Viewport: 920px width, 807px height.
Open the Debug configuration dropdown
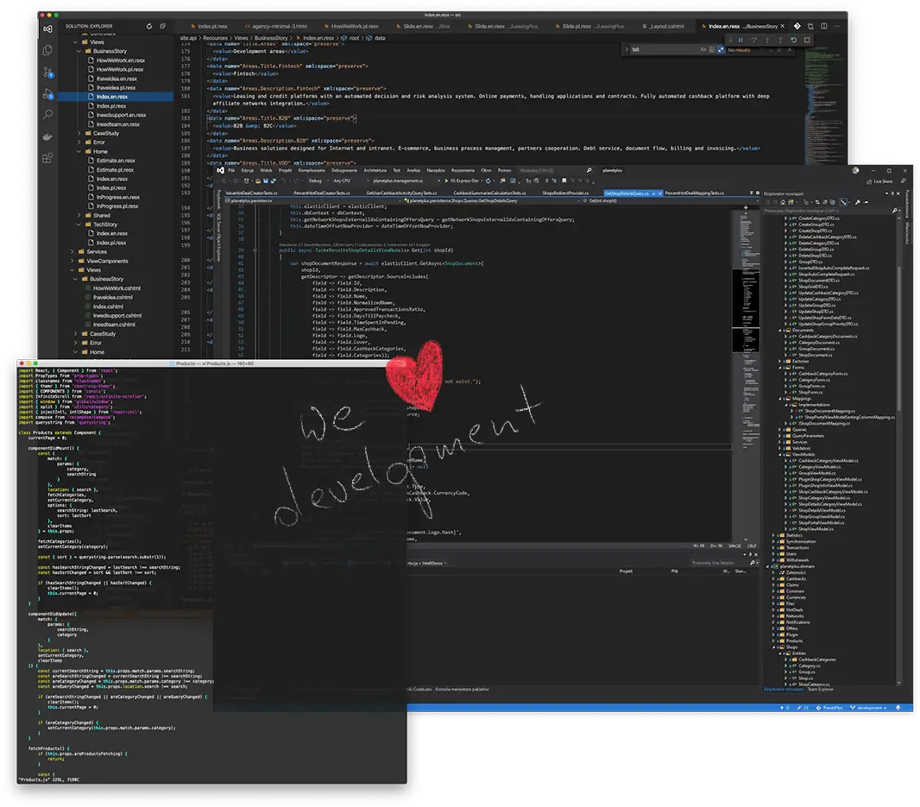[x=317, y=180]
